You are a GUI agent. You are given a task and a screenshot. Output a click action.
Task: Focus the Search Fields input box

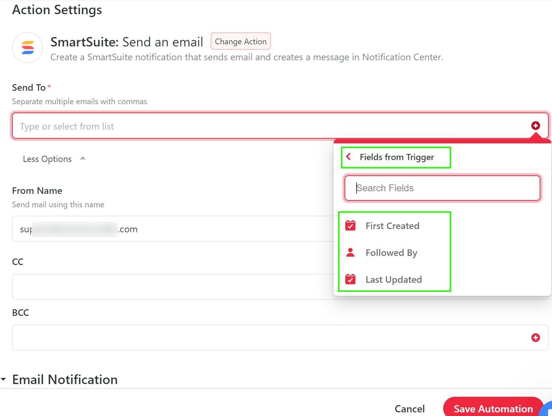pos(442,188)
